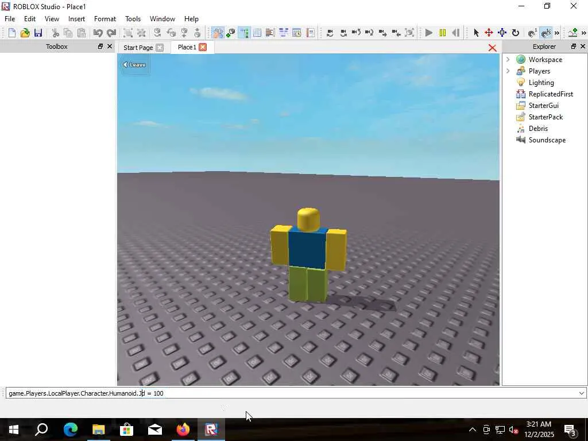Image resolution: width=588 pixels, height=441 pixels.
Task: Show more tools via overflow chevron after grid magnets
Action: pos(557,33)
